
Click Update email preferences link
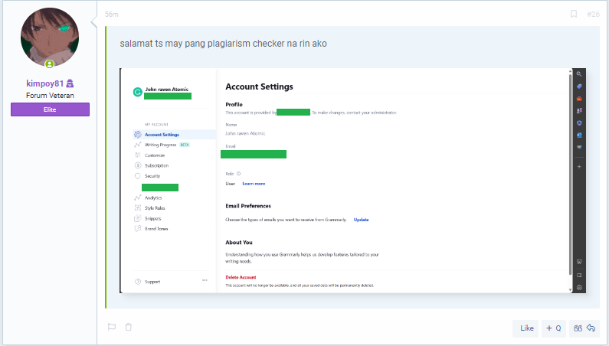362,220
